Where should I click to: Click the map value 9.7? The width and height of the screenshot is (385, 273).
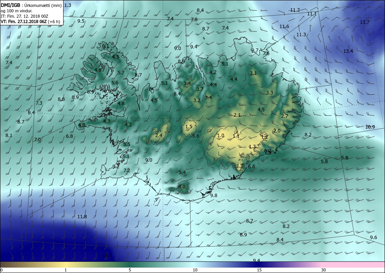tap(255, 50)
